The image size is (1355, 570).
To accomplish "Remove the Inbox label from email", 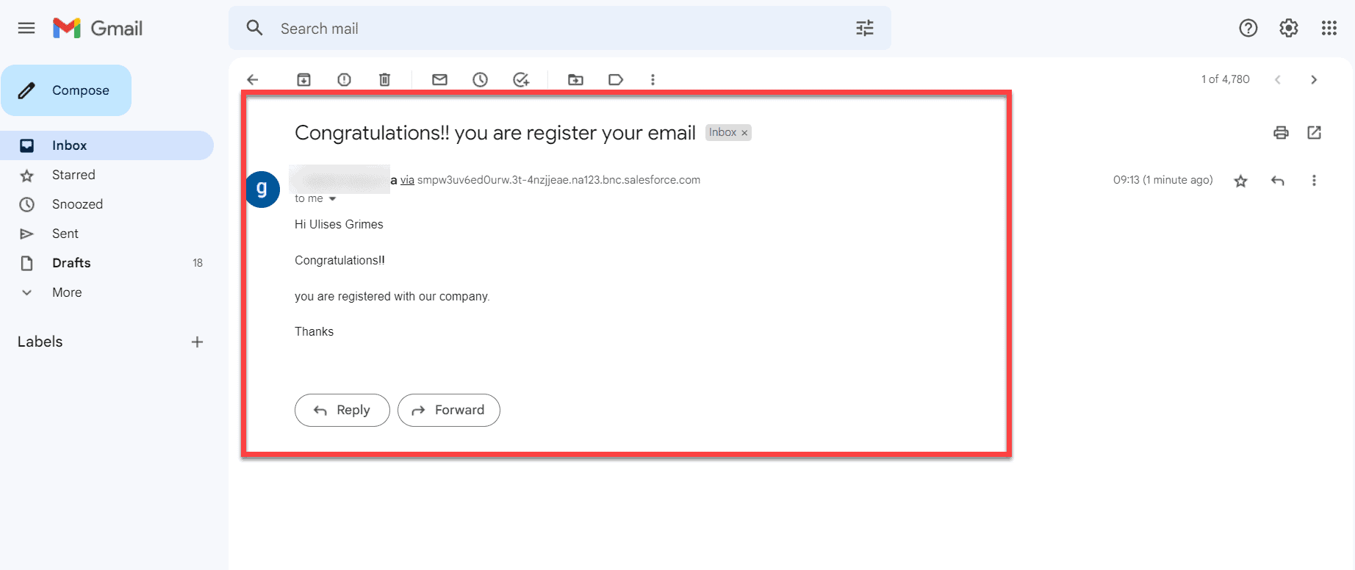I will click(744, 133).
